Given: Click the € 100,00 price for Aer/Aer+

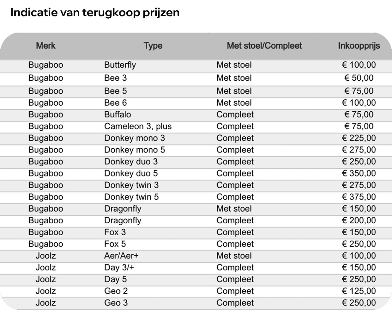Looking at the screenshot, I should [x=359, y=256].
